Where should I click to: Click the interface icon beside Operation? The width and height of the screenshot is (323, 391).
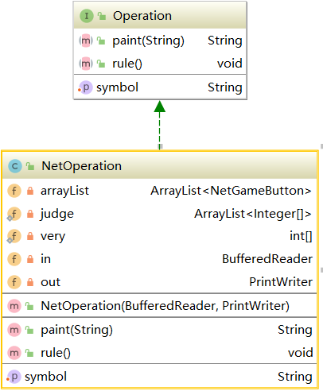(87, 16)
